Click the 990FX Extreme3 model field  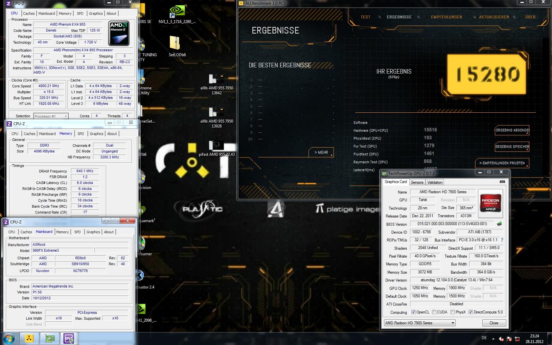(x=63, y=251)
